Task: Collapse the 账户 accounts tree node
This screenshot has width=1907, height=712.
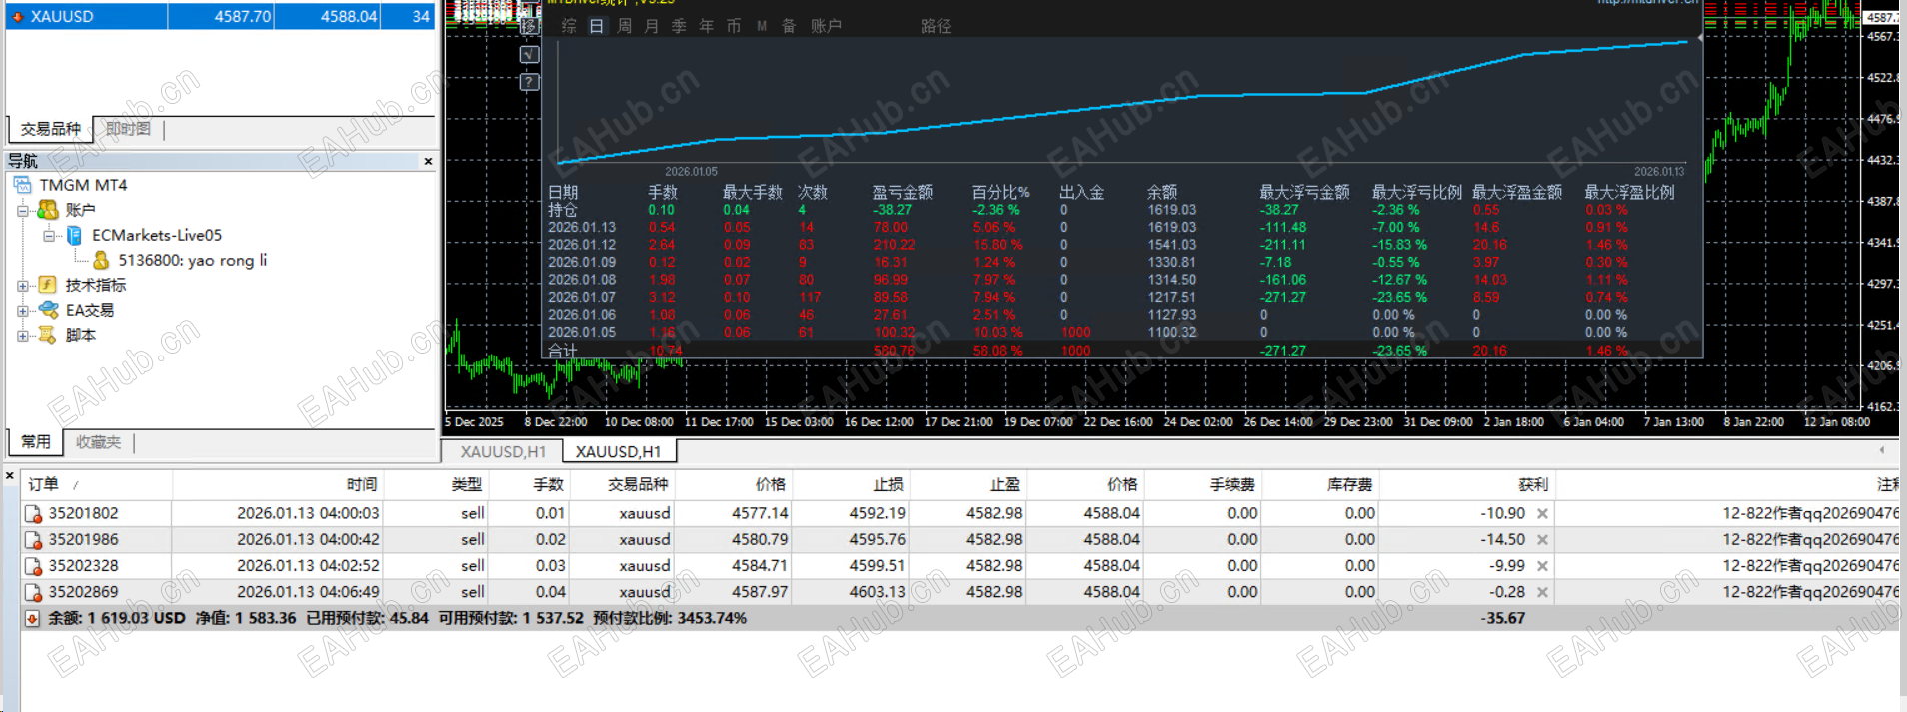Action: click(x=23, y=210)
